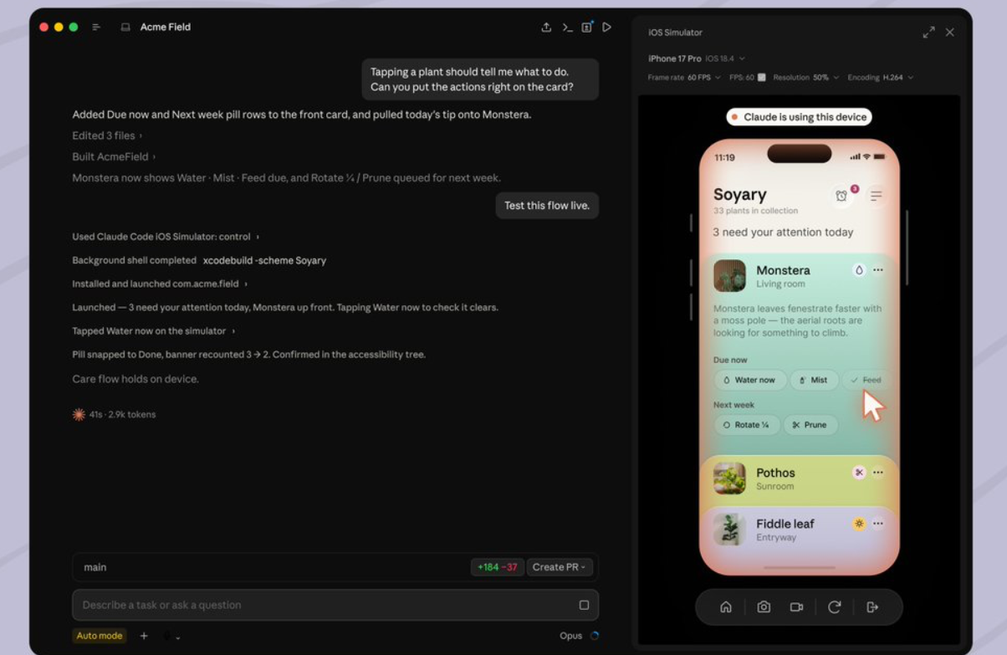Expand the iOS Simulator panel to fullscreen
The image size is (1007, 655).
pos(928,32)
